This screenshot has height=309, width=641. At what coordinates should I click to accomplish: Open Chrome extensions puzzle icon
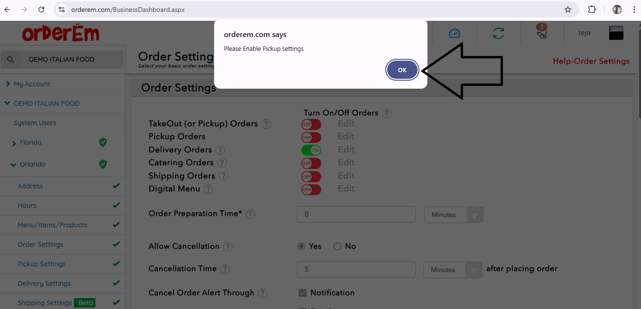[592, 9]
